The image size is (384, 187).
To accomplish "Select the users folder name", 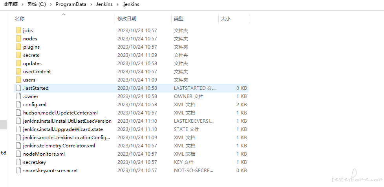I will (29, 80).
